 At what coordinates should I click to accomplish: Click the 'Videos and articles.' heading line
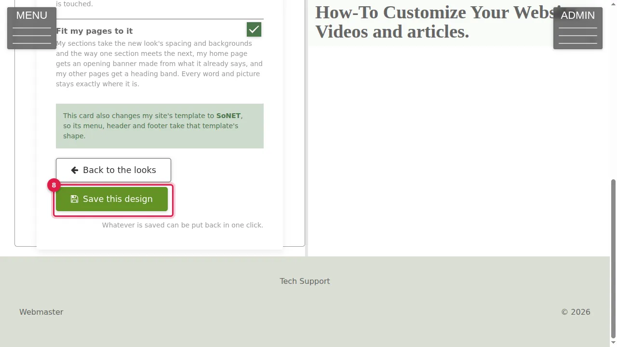[392, 32]
